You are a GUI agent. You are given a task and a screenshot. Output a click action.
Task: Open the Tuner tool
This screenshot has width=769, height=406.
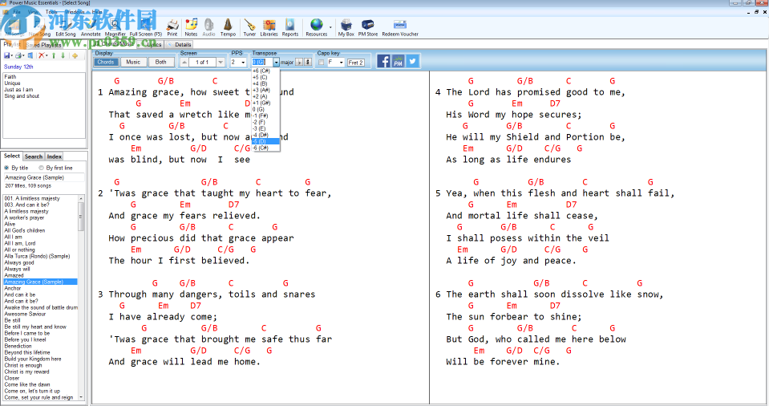(x=249, y=26)
